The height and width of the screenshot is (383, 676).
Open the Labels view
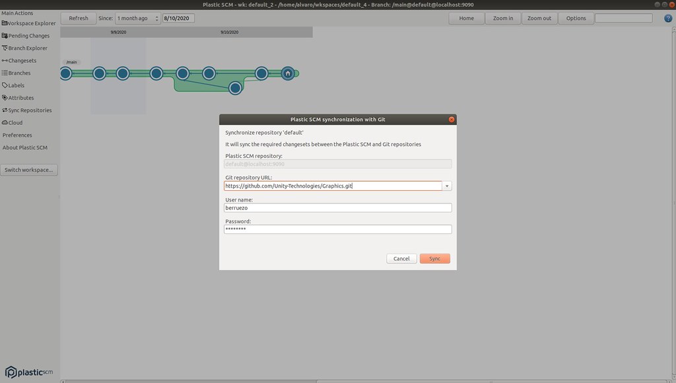15,85
